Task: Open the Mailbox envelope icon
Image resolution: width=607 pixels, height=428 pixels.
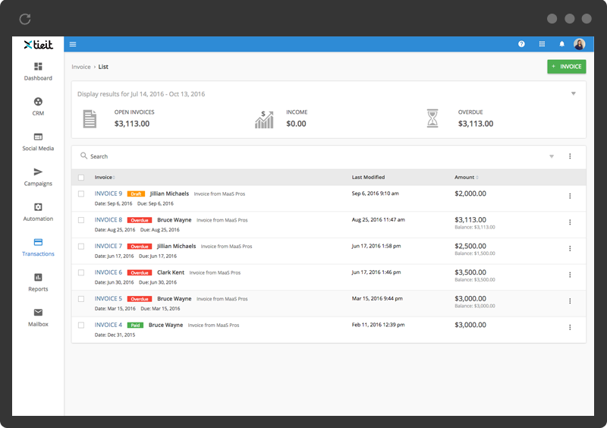Action: click(x=38, y=313)
